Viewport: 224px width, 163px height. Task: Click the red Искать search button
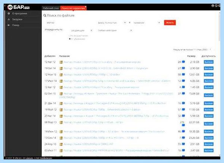click(170, 23)
